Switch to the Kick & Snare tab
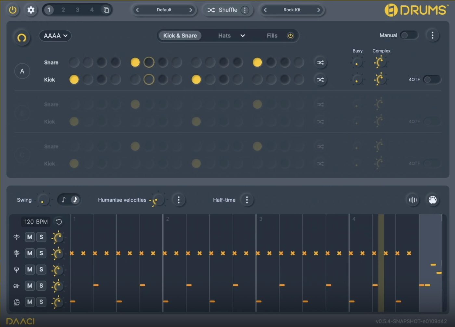 pyautogui.click(x=180, y=36)
